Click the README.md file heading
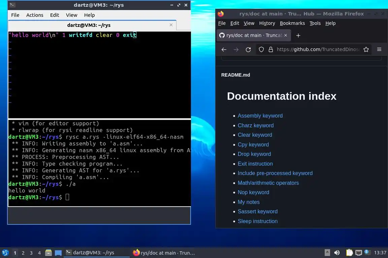The image size is (388, 258). pyautogui.click(x=235, y=75)
